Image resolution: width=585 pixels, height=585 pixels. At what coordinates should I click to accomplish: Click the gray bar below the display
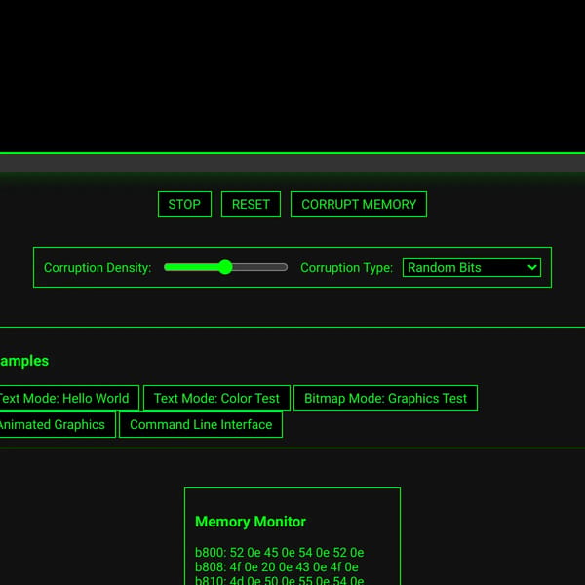pos(292,163)
